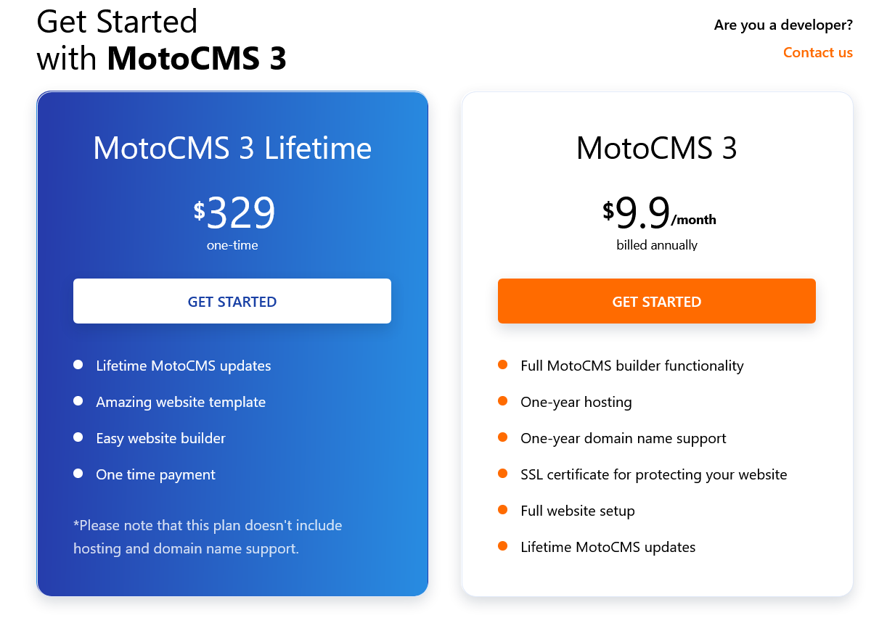This screenshot has width=887, height=618.
Task: Click Are you a developer? text
Action: (782, 25)
